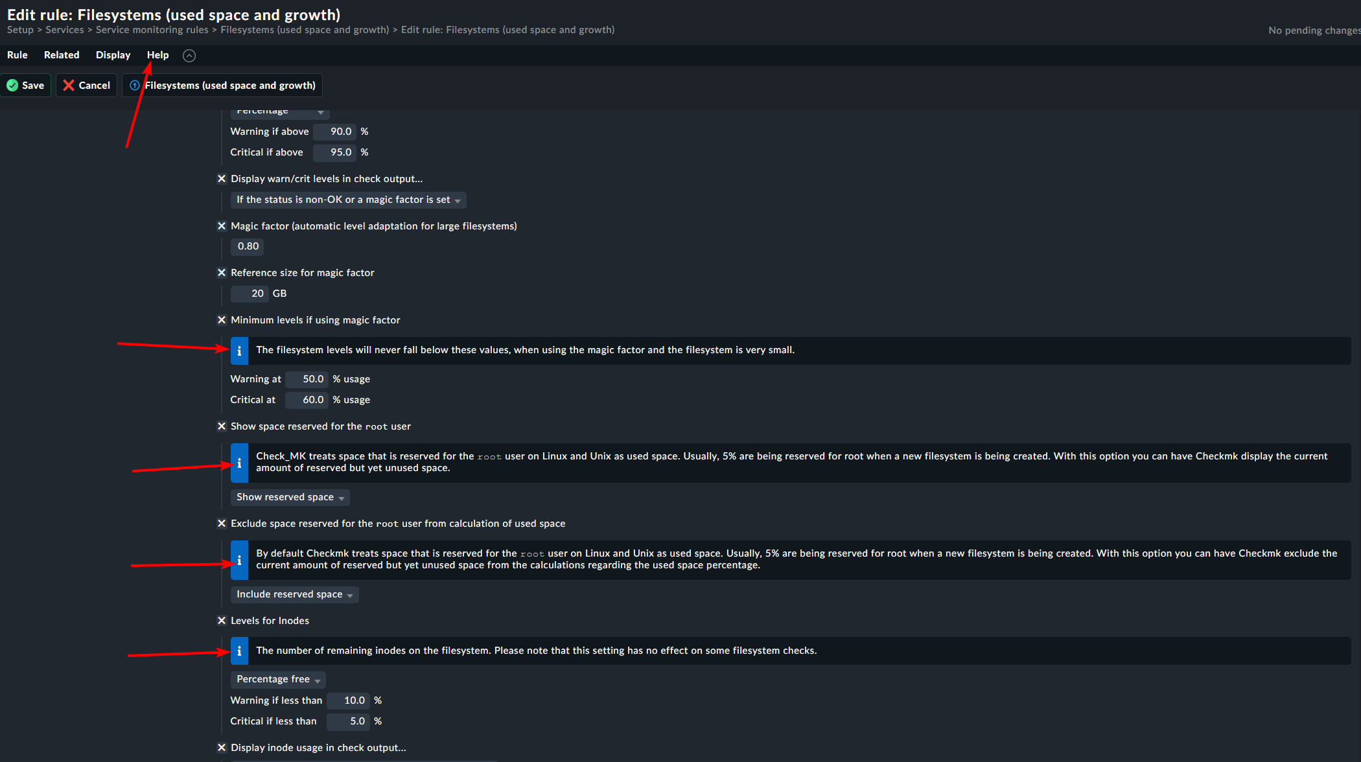Uncheck Reference size for magic factor
1361x762 pixels.
click(x=222, y=273)
